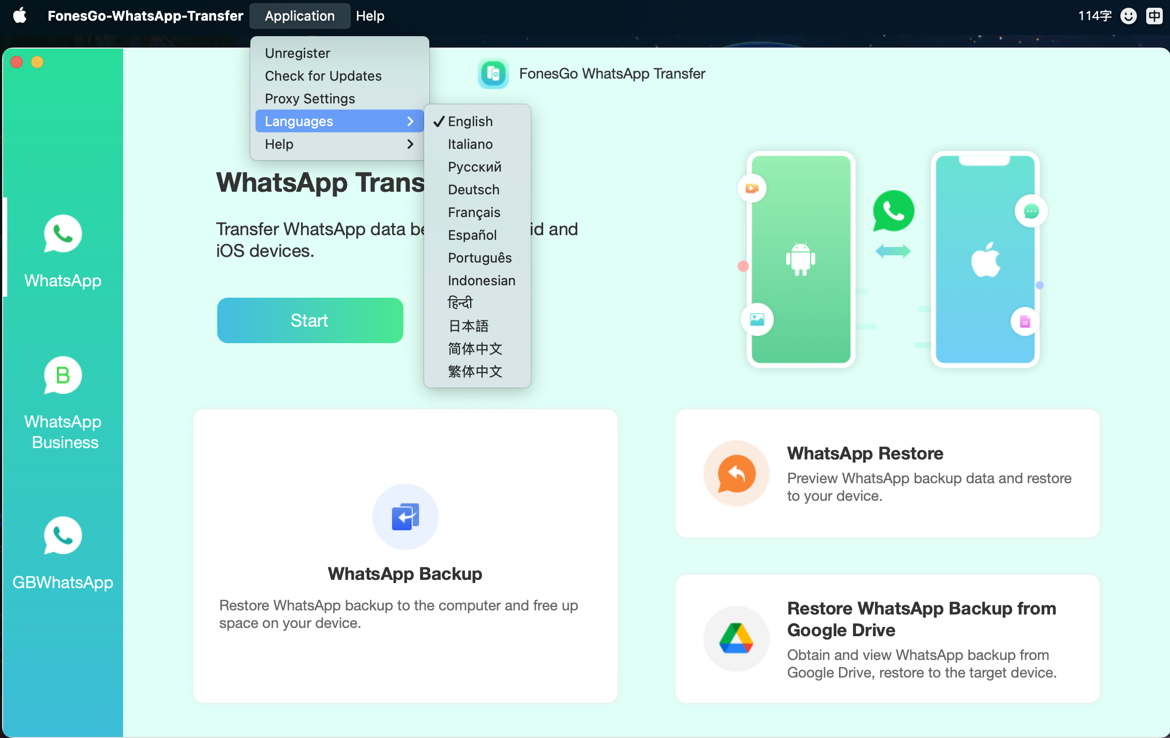Expand the Languages submenu
This screenshot has height=738, width=1170.
pyautogui.click(x=339, y=121)
